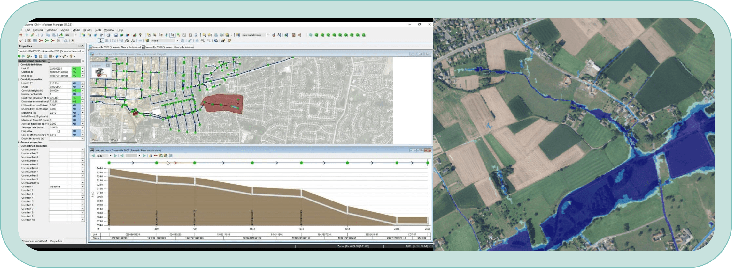The height and width of the screenshot is (271, 735).
Task: Click the Conduit height value 30.0000
Action: pyautogui.click(x=58, y=91)
